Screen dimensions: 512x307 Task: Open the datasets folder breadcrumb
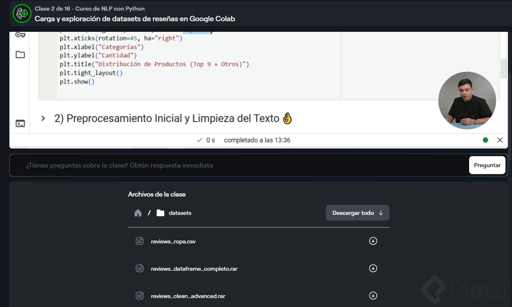(x=180, y=213)
